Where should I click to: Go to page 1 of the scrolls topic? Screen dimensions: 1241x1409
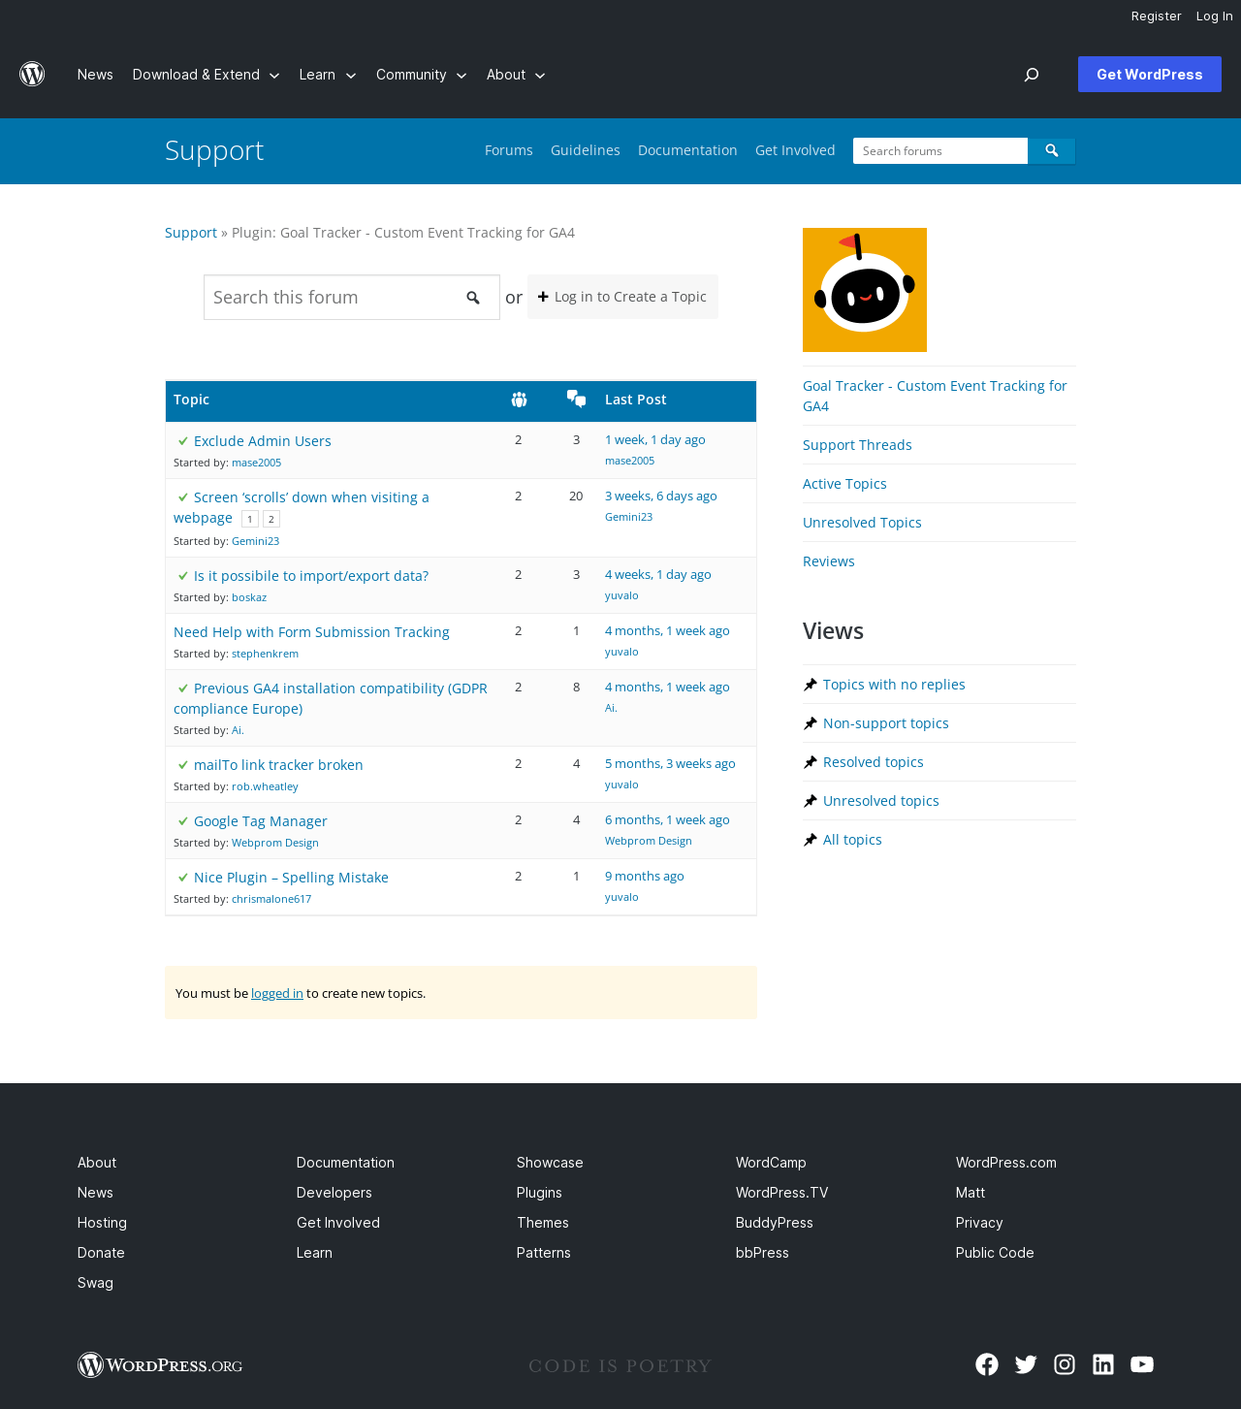point(250,519)
